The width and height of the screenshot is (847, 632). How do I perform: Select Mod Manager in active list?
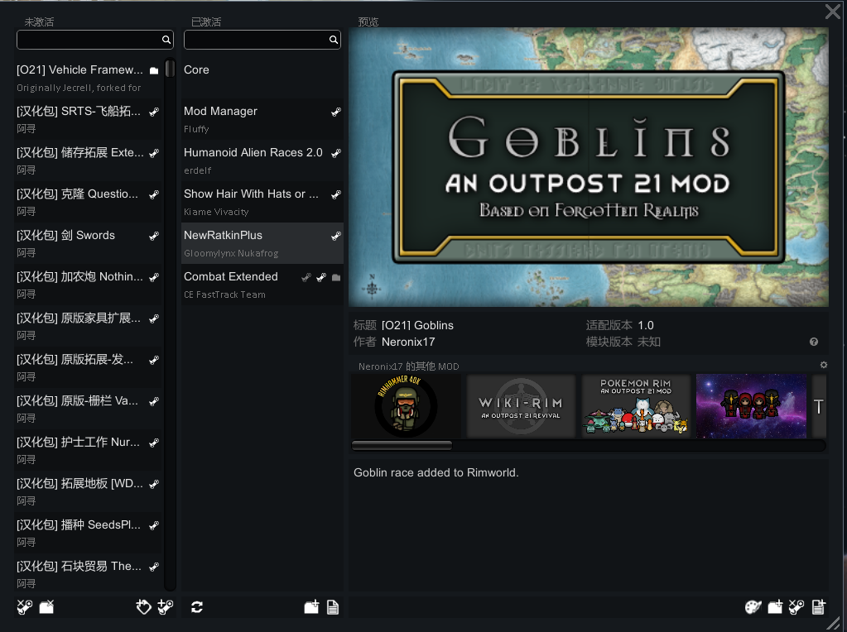[262, 119]
